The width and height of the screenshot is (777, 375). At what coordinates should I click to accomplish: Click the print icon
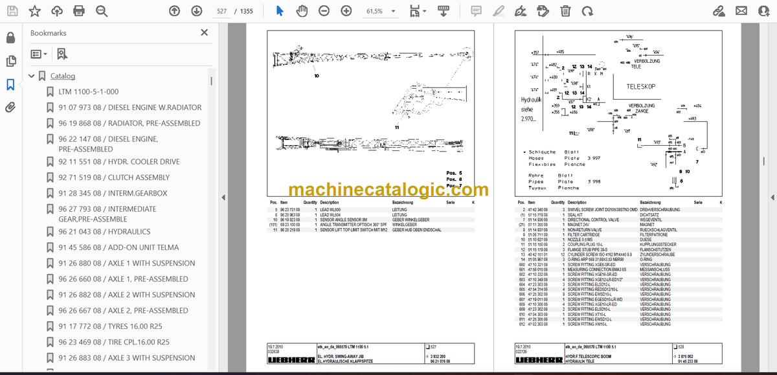79,11
